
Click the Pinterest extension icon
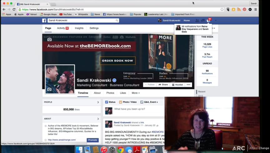pos(244,9)
